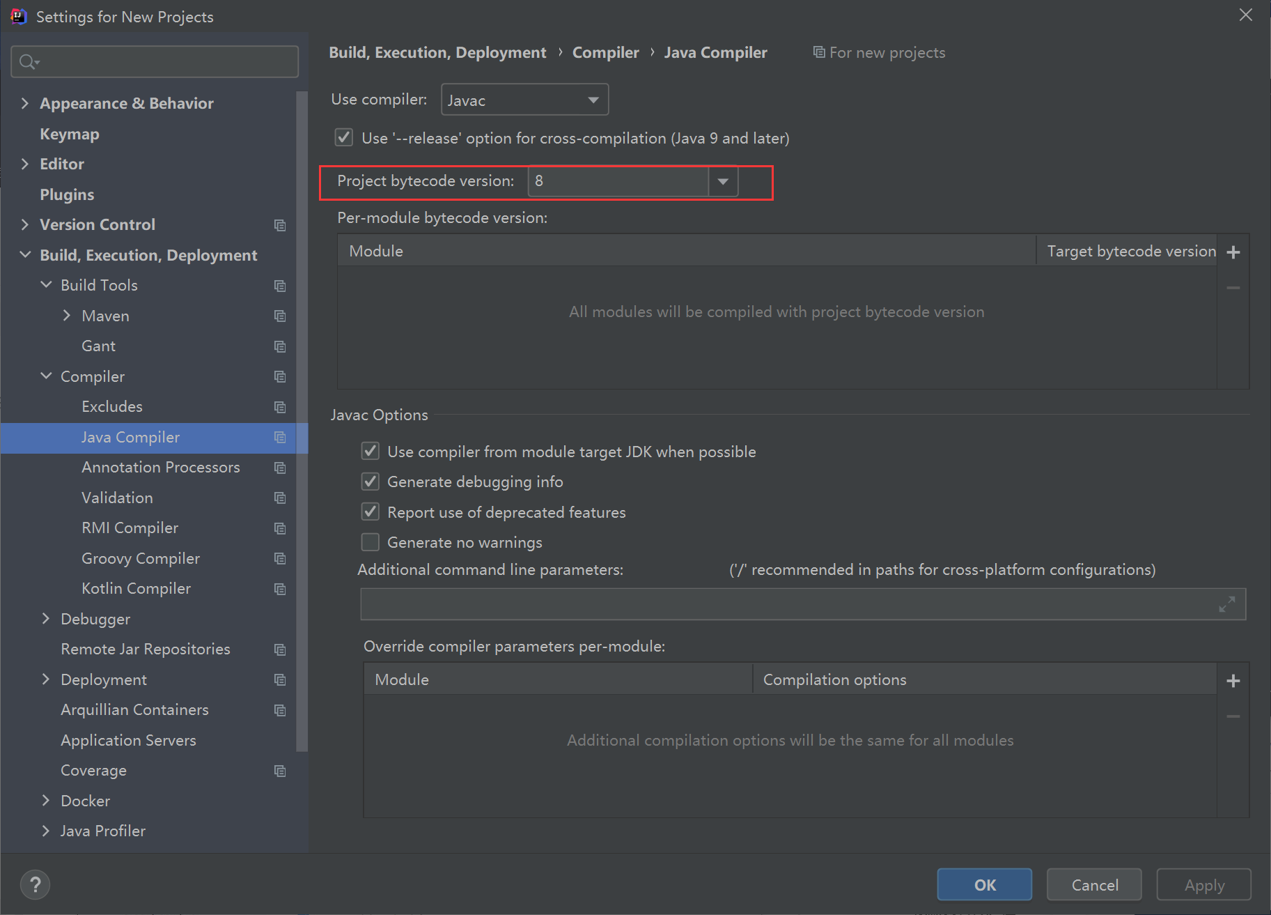This screenshot has height=915, width=1271.
Task: Select Excludes under Compiler
Action: click(112, 407)
